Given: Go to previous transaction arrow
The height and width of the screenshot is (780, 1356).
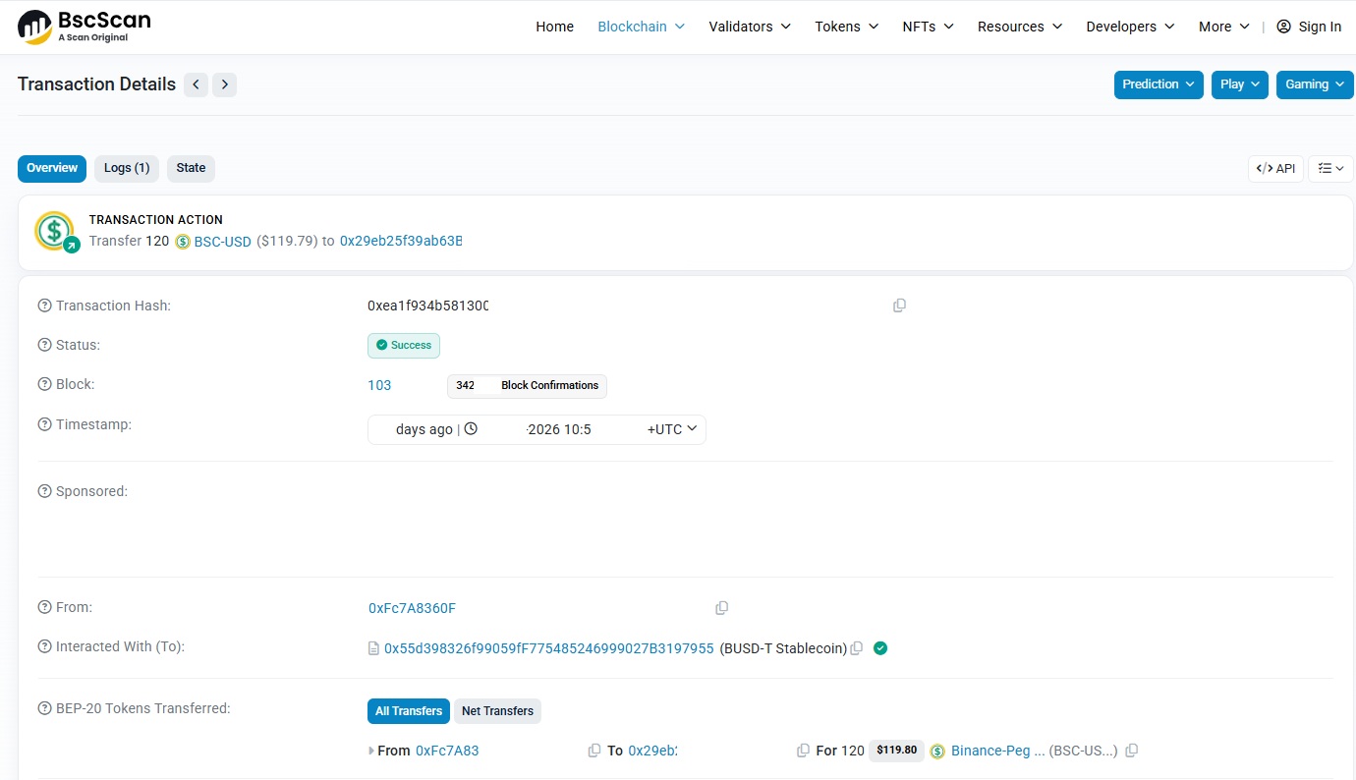Looking at the screenshot, I should (x=197, y=84).
